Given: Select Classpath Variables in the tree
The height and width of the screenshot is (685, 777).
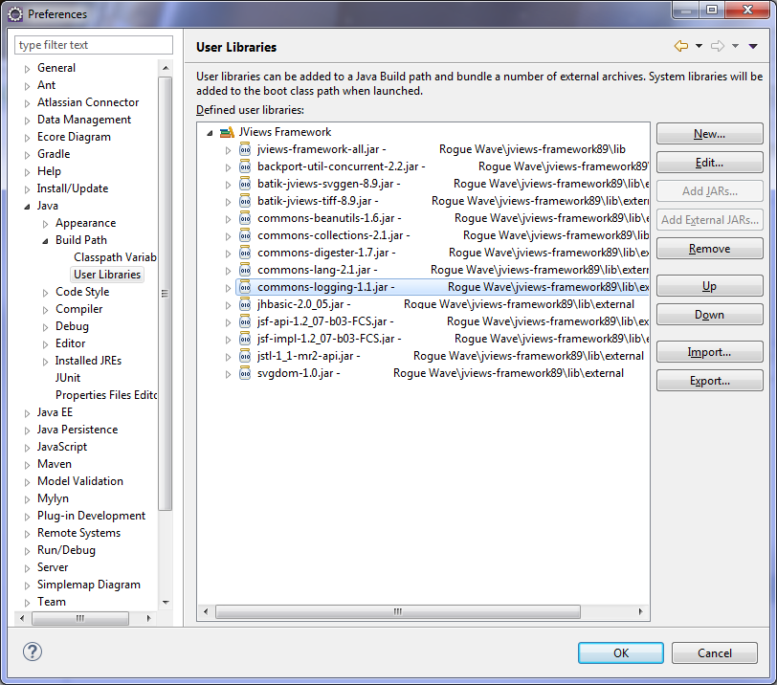Looking at the screenshot, I should point(114,257).
